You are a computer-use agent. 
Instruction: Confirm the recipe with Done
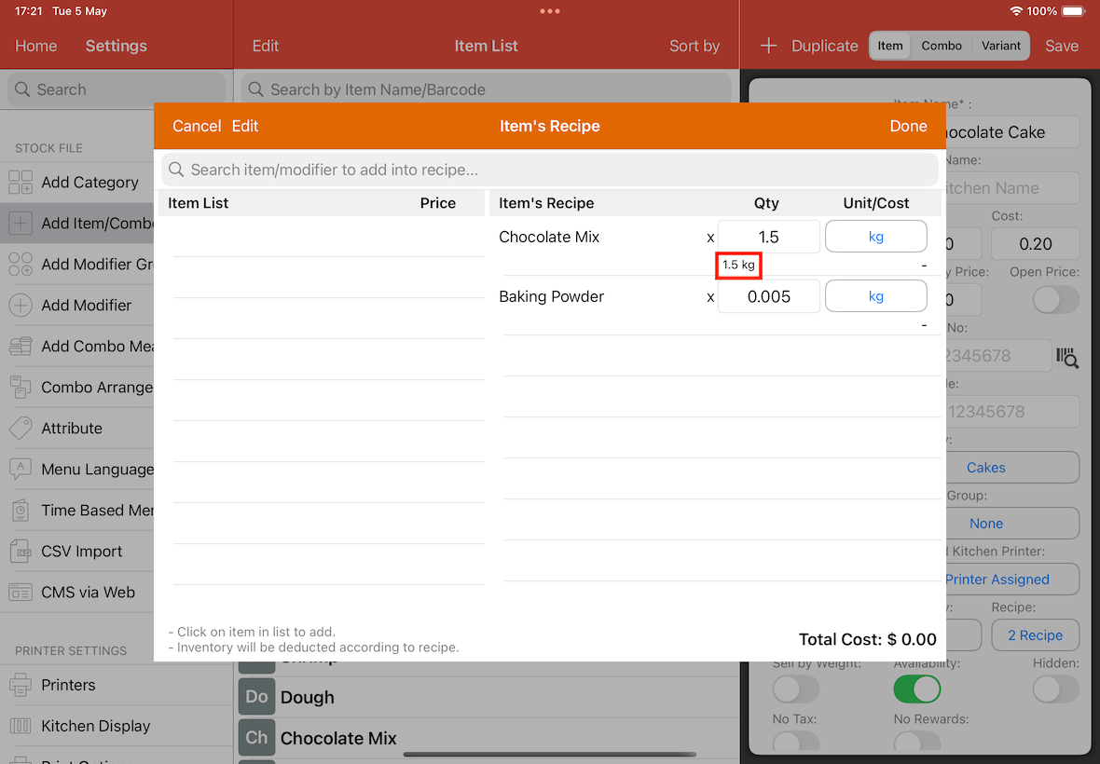click(908, 126)
